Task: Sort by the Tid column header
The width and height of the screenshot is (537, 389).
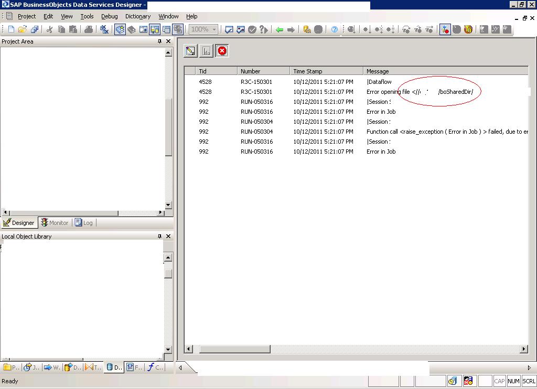Action: tap(216, 71)
